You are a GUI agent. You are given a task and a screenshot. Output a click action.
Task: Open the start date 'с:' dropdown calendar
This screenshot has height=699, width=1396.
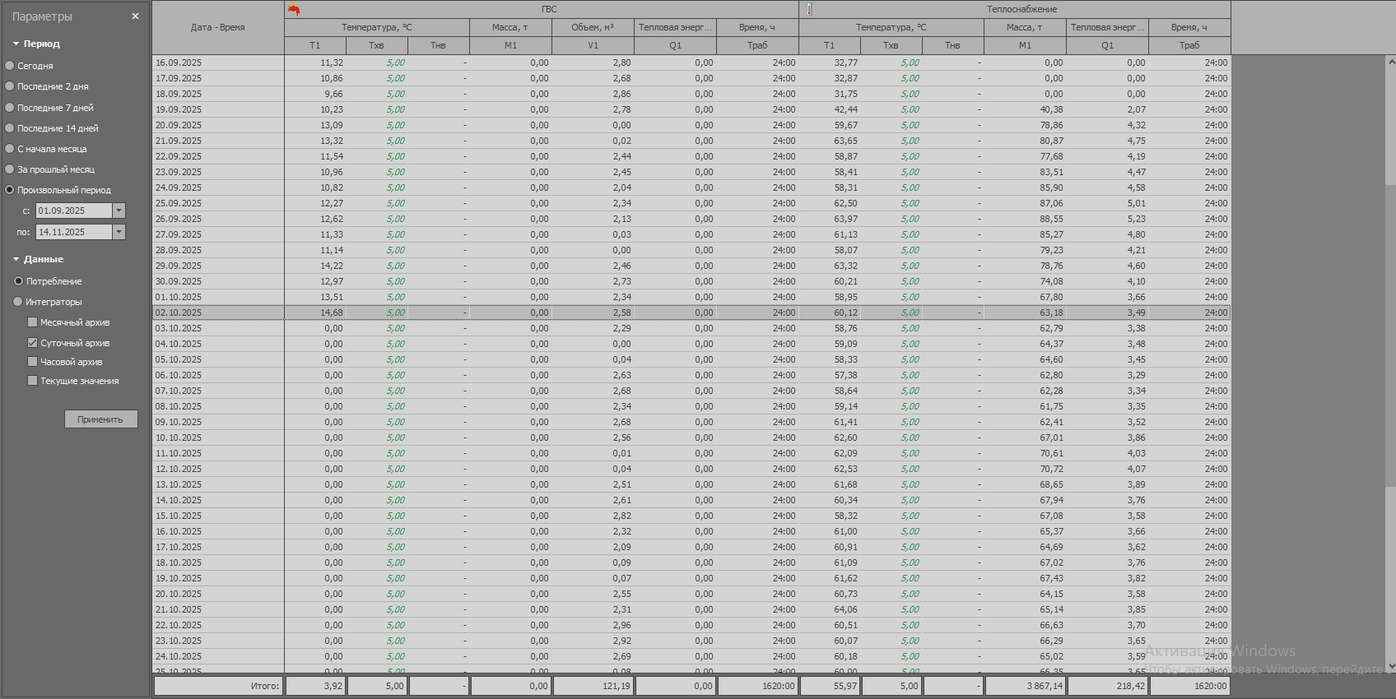[x=119, y=211]
